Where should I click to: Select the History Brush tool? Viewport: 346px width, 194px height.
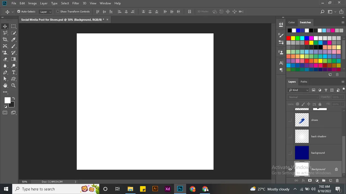point(14,53)
